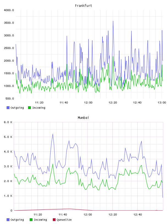Click the 12:00 time label on Frankfurt chart

tap(88, 103)
